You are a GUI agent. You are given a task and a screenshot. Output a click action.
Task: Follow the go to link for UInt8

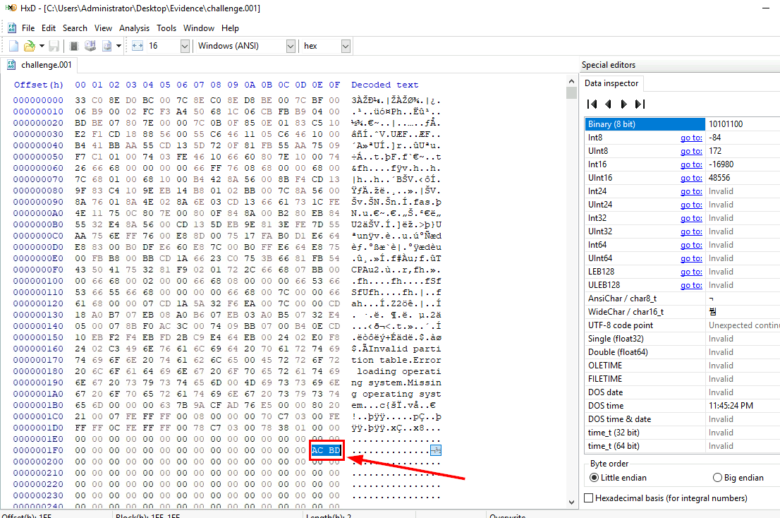coord(691,151)
